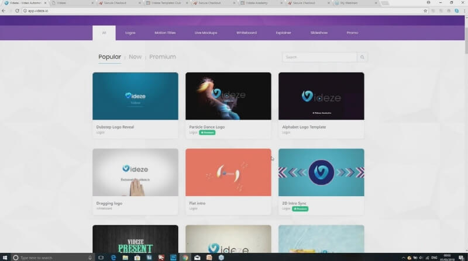Screen dimensions: 468x261
Task: Open the Chrome three-dot menu
Action: pyautogui.click(x=464, y=11)
